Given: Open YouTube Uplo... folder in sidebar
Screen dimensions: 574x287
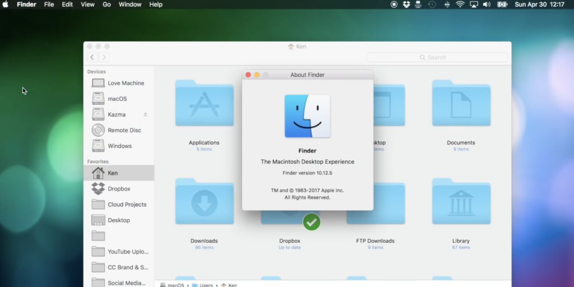Looking at the screenshot, I should click(x=119, y=252).
